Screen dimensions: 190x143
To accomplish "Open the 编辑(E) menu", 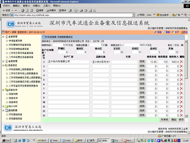I will [16, 6].
